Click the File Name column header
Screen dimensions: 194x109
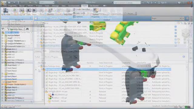point(42,63)
